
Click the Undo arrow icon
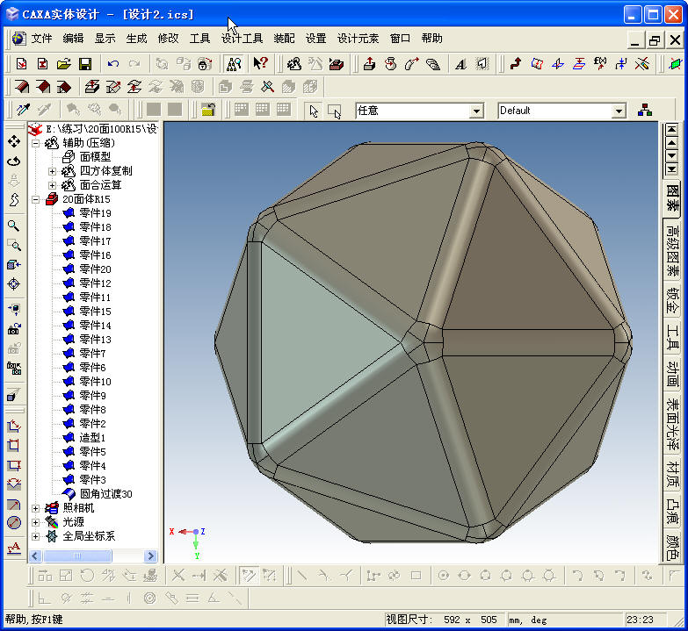113,64
